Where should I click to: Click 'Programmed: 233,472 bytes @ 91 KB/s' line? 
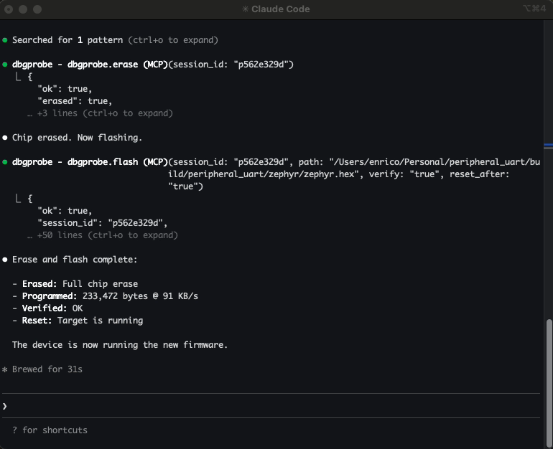tap(105, 296)
